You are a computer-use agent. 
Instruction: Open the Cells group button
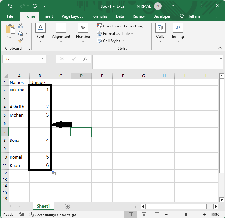click(x=160, y=33)
